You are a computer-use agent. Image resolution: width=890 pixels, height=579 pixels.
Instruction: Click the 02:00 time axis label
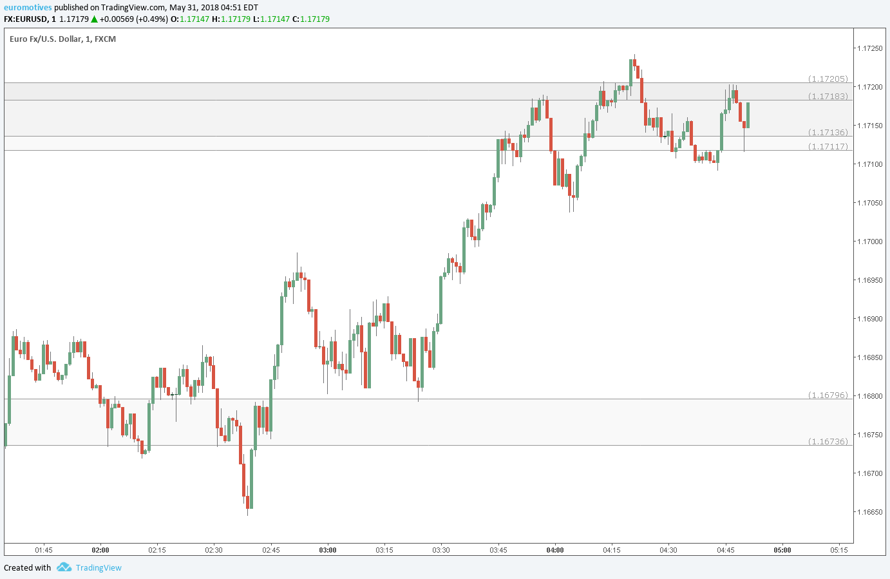[100, 550]
